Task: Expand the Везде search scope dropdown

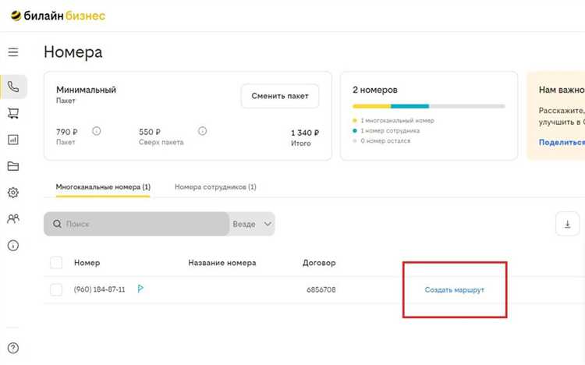Action: (252, 224)
